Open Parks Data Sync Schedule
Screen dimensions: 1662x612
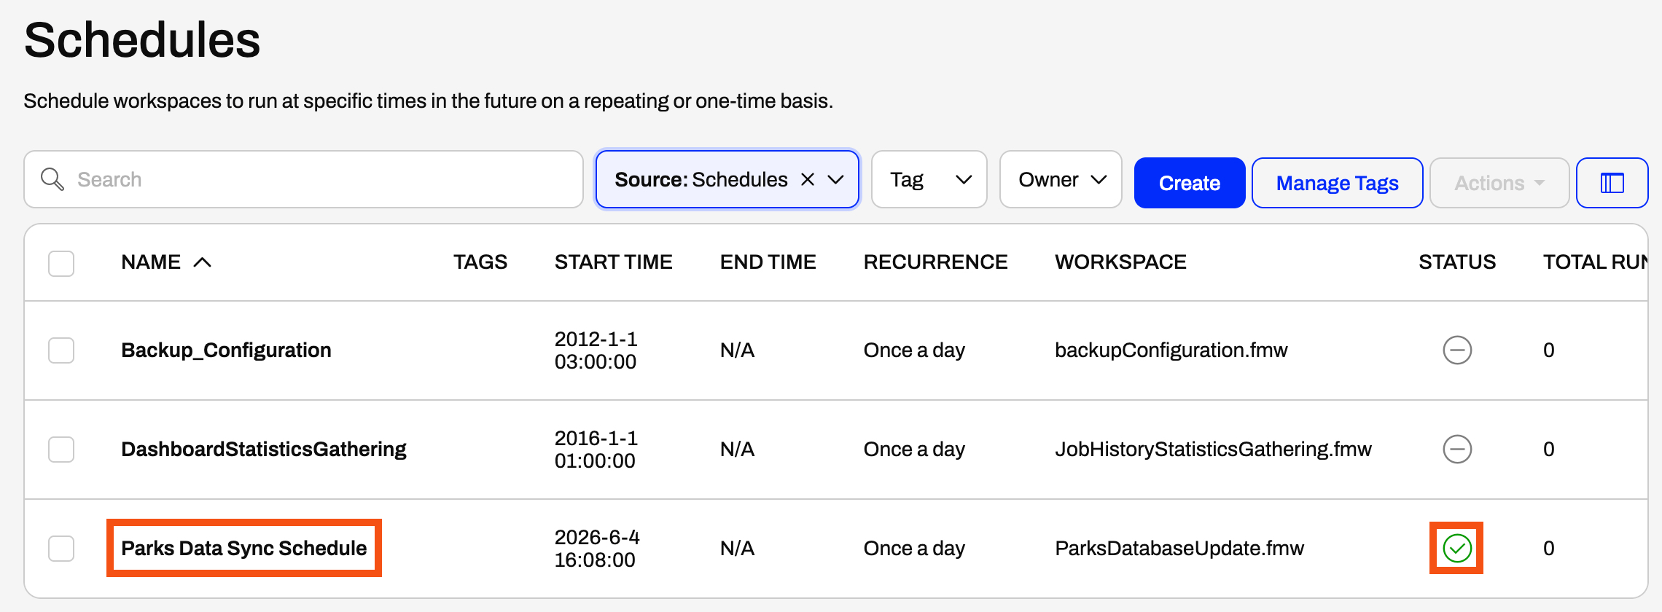[243, 549]
